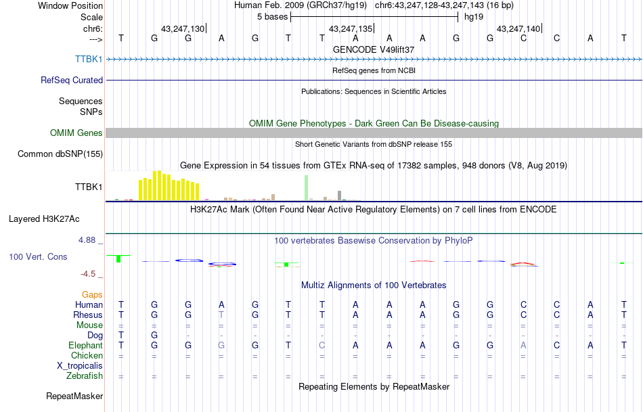Click the chr6:43,247,128-43,247,143 position text

click(x=444, y=5)
